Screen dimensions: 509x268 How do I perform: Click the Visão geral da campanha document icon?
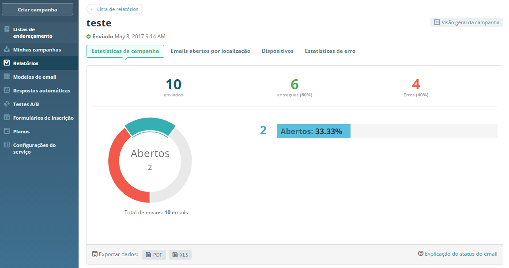pyautogui.click(x=437, y=22)
